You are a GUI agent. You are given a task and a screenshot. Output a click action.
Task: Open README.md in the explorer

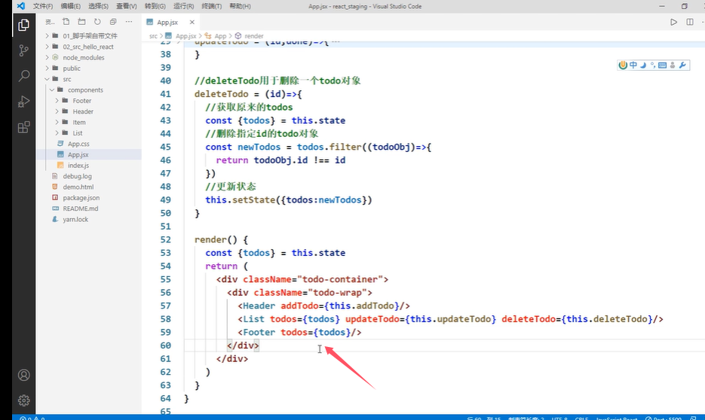(x=81, y=208)
